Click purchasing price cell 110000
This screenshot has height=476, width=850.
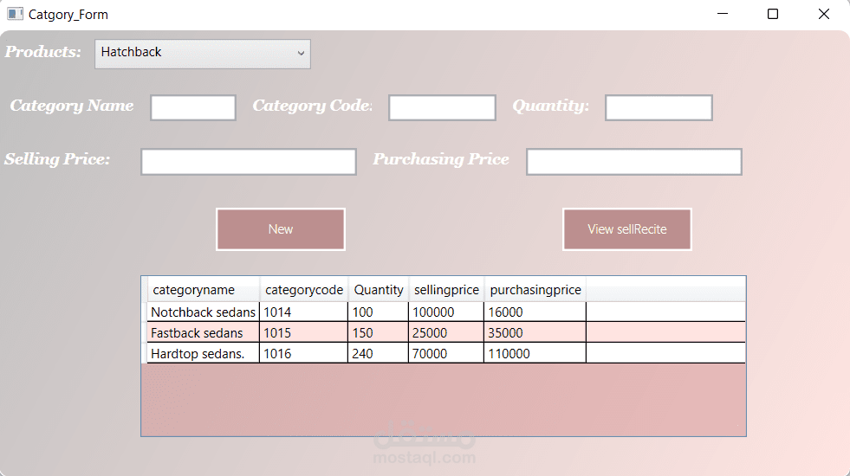click(535, 353)
